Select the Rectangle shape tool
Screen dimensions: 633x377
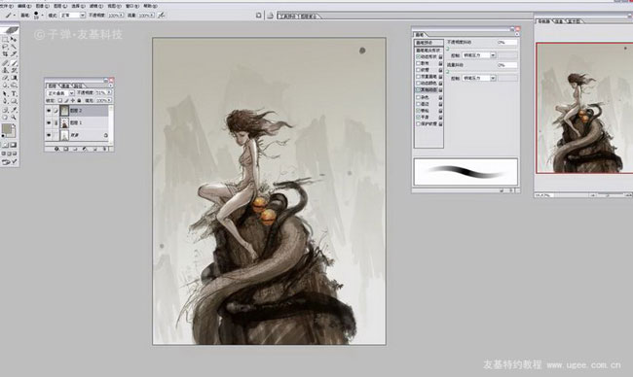(x=15, y=101)
